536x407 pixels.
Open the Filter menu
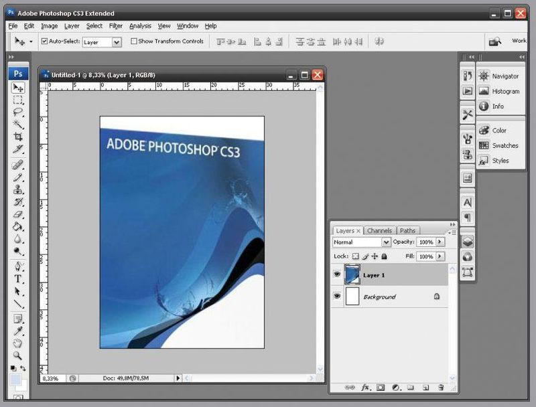[116, 26]
